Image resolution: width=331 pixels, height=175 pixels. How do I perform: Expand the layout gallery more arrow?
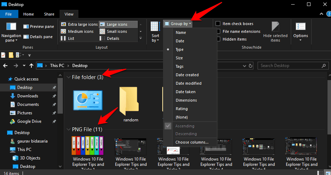[141, 38]
